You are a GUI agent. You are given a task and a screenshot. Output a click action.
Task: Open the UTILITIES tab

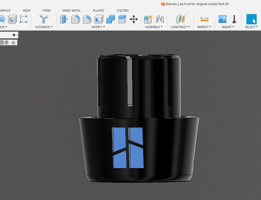[122, 11]
